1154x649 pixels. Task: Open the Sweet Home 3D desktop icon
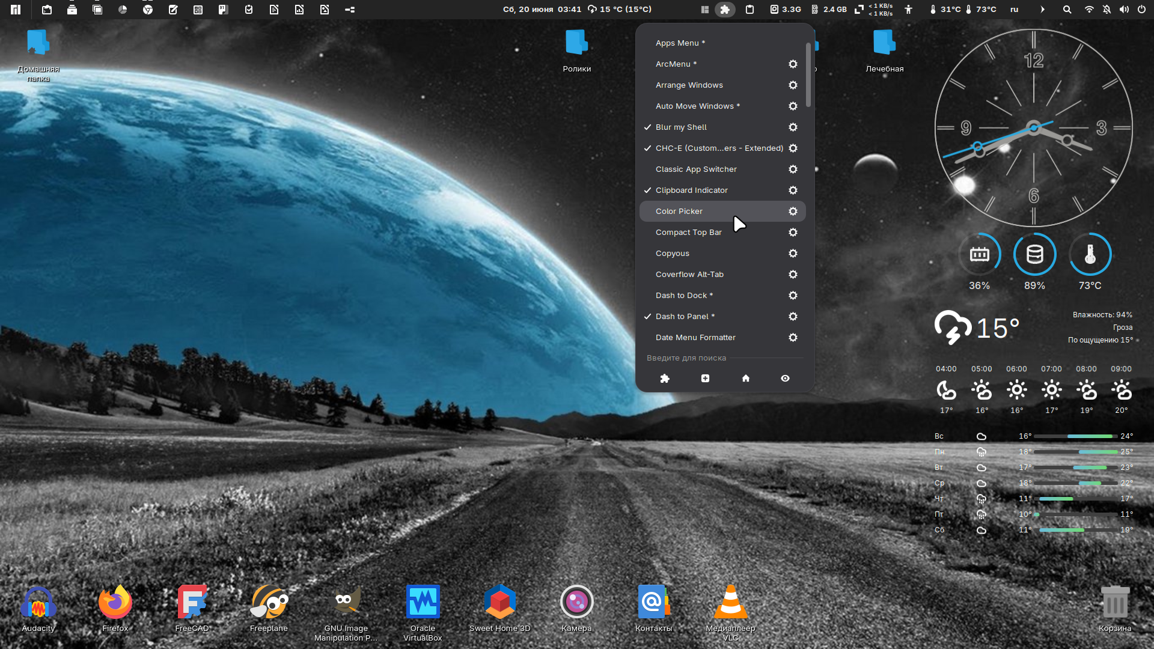click(x=499, y=609)
